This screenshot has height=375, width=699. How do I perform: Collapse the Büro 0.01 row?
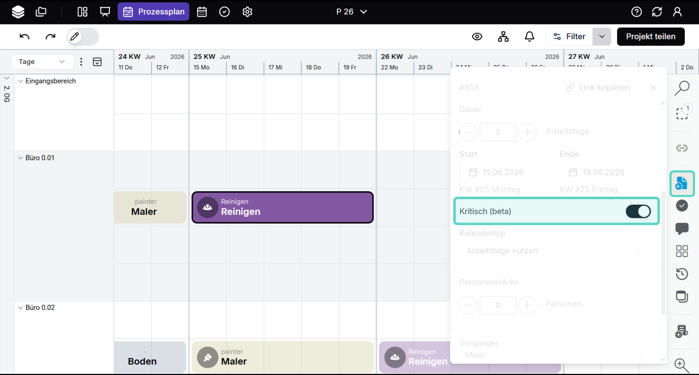[20, 158]
